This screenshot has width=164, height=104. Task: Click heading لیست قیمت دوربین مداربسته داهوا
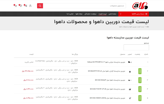(128, 38)
